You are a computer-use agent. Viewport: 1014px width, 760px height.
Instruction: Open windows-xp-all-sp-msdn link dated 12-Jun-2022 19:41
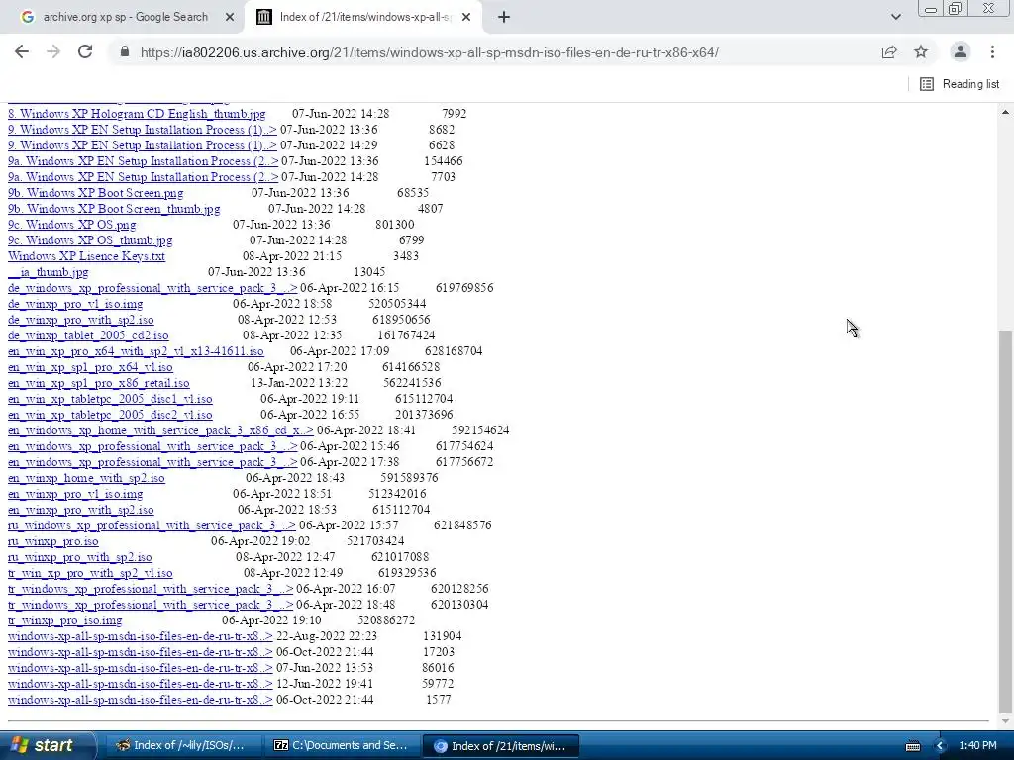[x=141, y=684]
